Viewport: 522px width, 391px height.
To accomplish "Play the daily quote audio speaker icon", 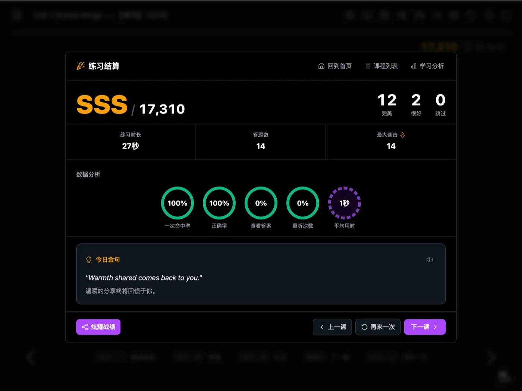I will [x=430, y=260].
